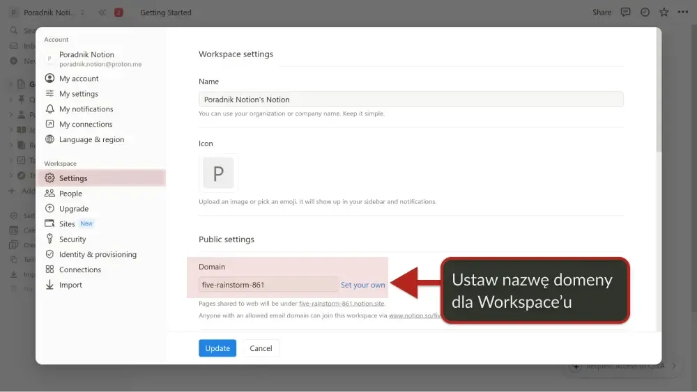Viewport: 697px width, 392px height.
Task: Click the workspace Name input field
Action: (x=411, y=100)
